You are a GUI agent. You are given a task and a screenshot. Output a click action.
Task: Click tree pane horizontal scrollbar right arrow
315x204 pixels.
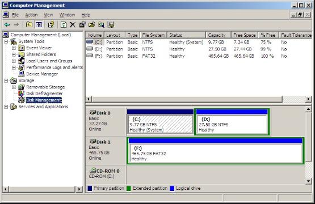79,189
